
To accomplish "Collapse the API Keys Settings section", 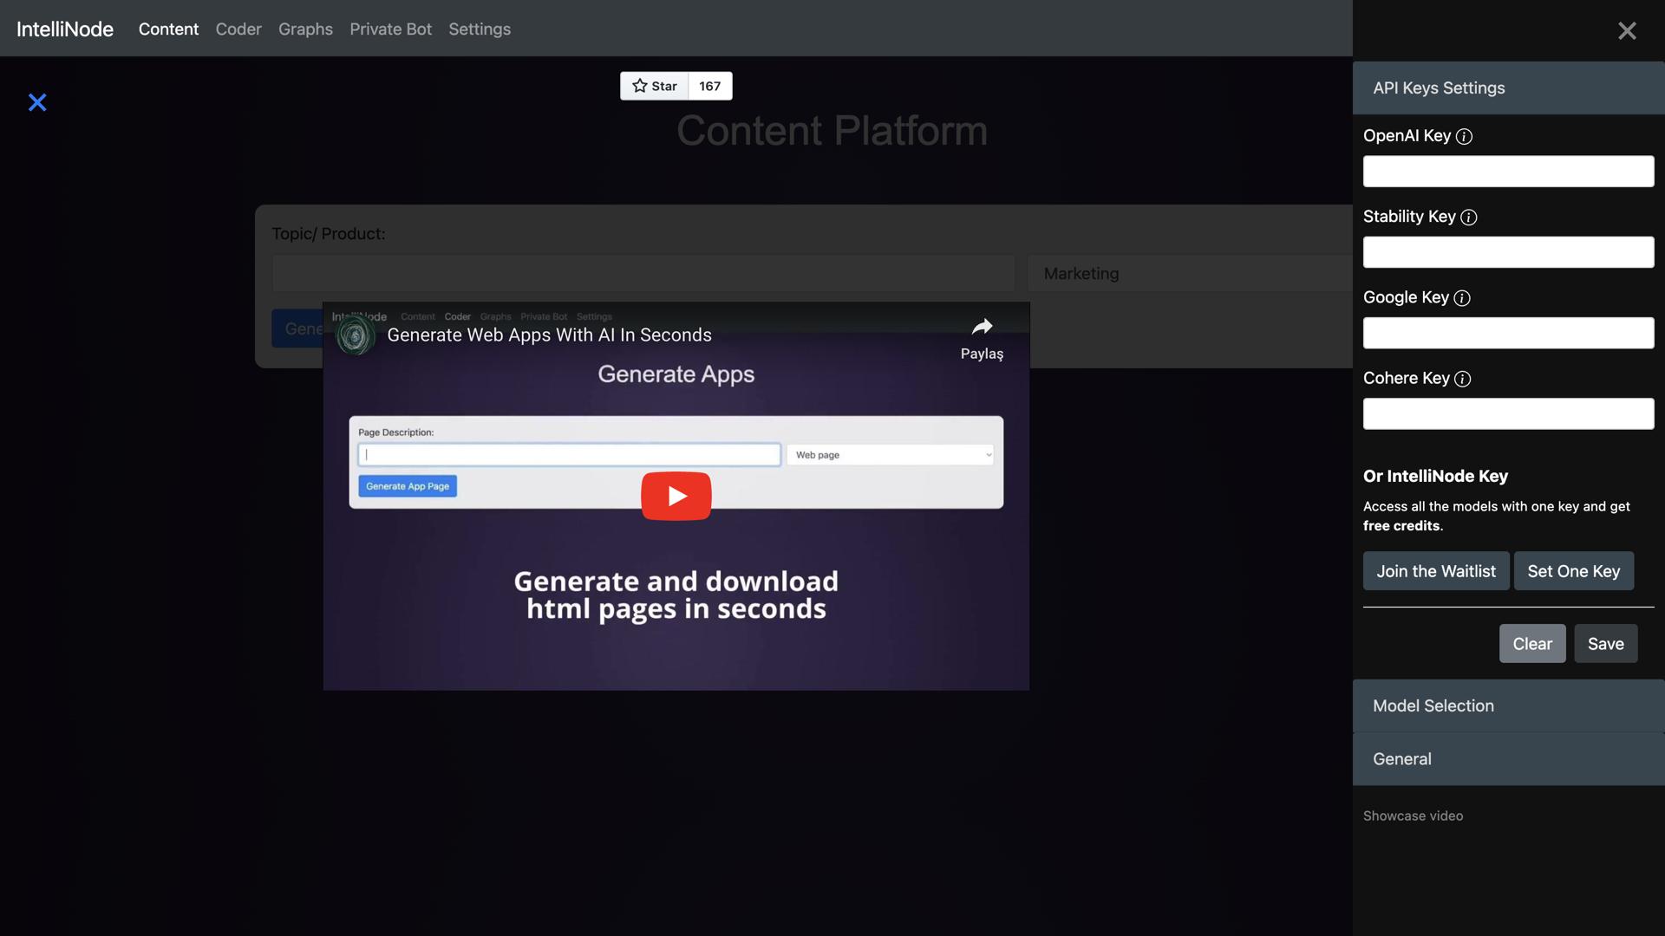I will (1508, 88).
